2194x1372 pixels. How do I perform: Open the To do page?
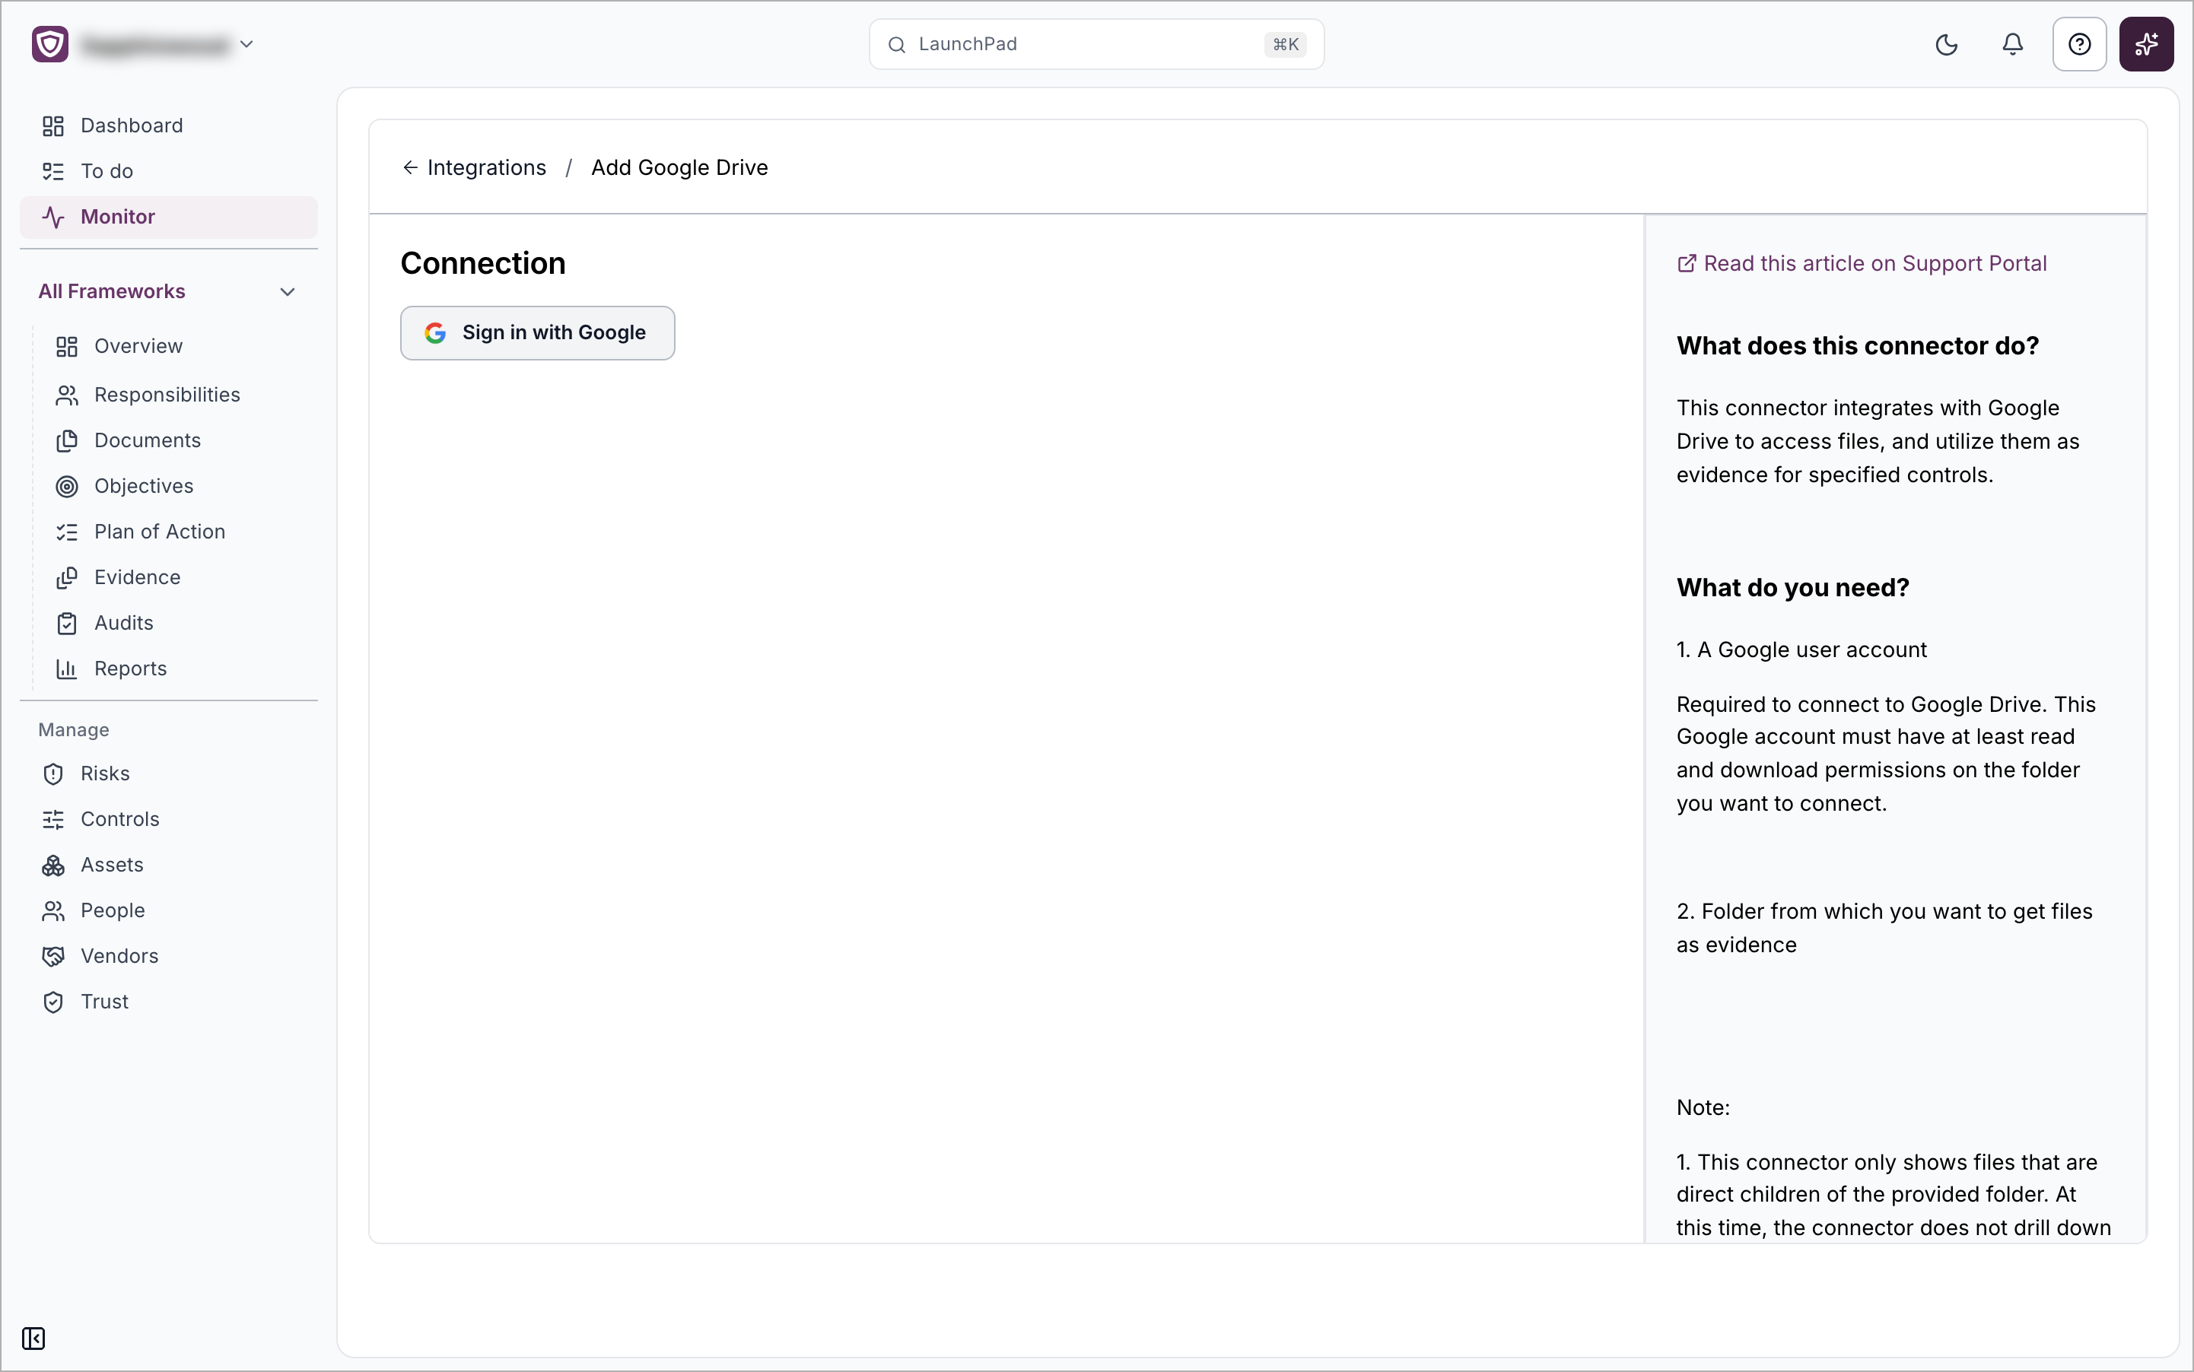[x=169, y=170]
